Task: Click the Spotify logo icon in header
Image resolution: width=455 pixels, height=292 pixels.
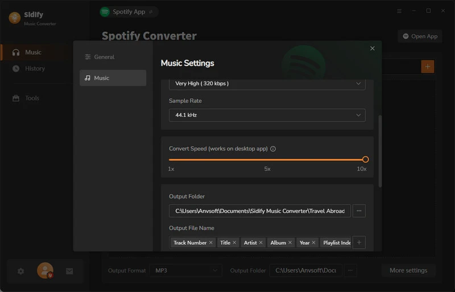Action: [105, 12]
